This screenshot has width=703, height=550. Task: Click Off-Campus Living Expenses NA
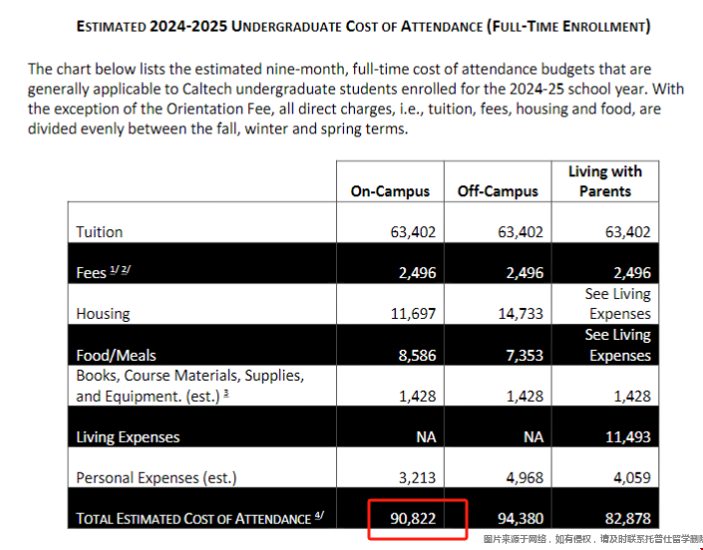tap(533, 437)
